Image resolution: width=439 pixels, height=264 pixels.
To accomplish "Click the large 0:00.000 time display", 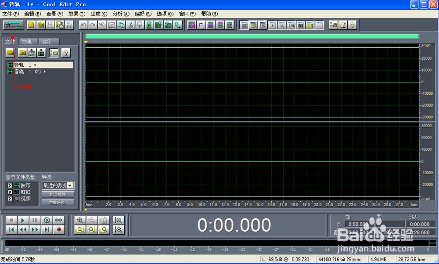I will (234, 225).
